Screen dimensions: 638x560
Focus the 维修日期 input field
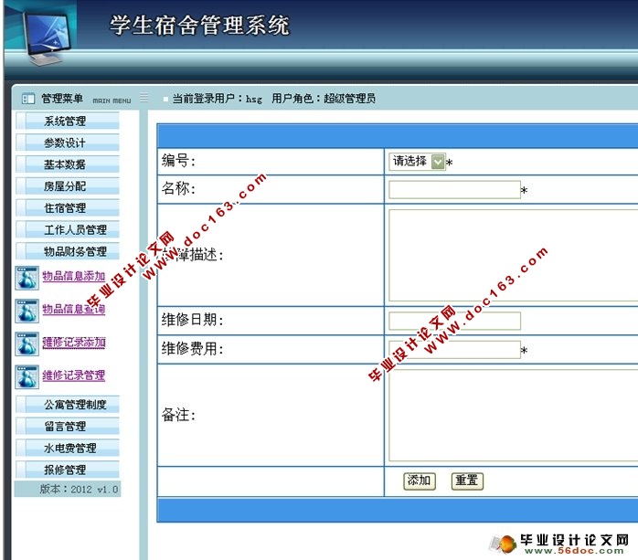point(454,321)
